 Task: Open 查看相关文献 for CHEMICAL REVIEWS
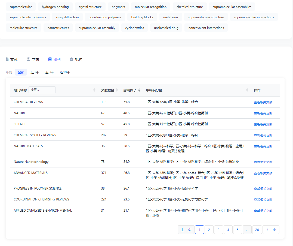[x=263, y=102]
